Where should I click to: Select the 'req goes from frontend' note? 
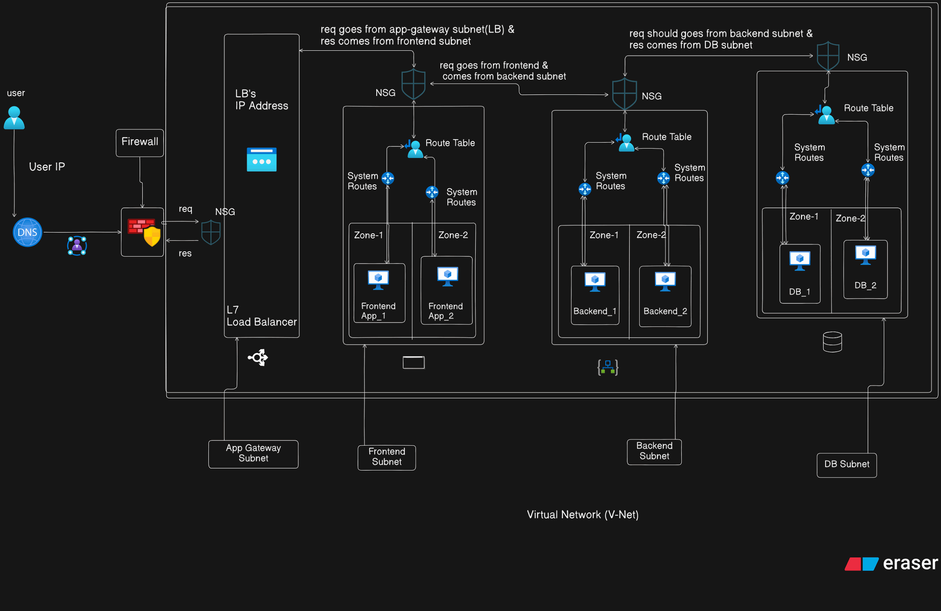coord(503,71)
